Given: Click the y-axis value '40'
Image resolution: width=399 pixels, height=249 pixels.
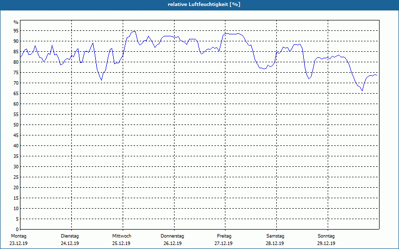Looking at the screenshot, I should point(16,146).
